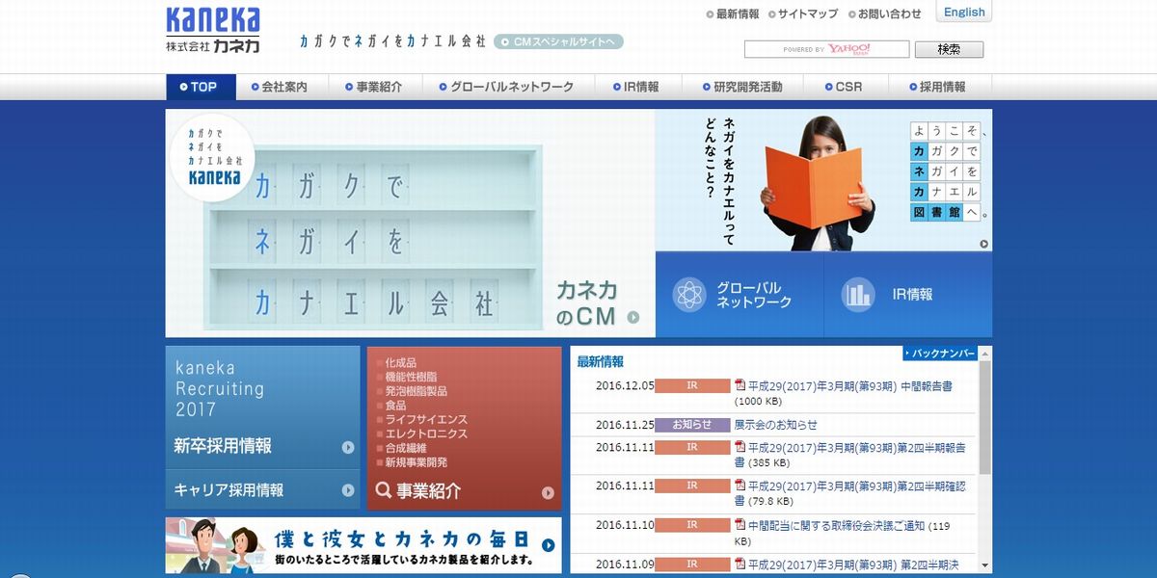Switch site language to English

click(964, 13)
